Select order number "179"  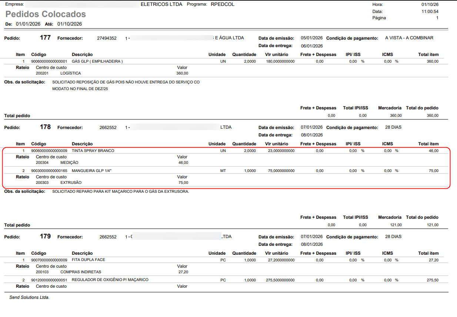pos(45,237)
